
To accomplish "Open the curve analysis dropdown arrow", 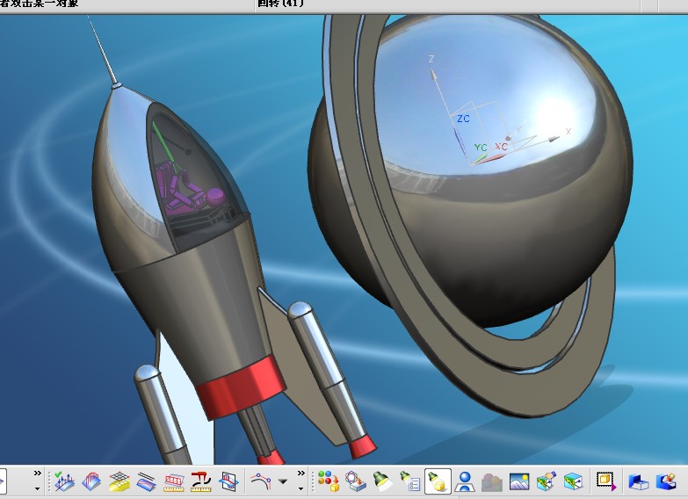I will [x=284, y=481].
